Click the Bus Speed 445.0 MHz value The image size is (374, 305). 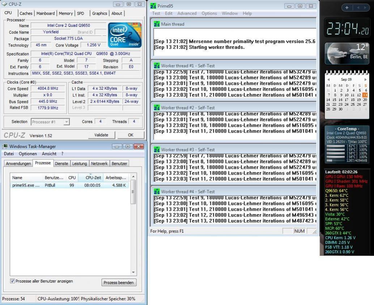point(48,101)
